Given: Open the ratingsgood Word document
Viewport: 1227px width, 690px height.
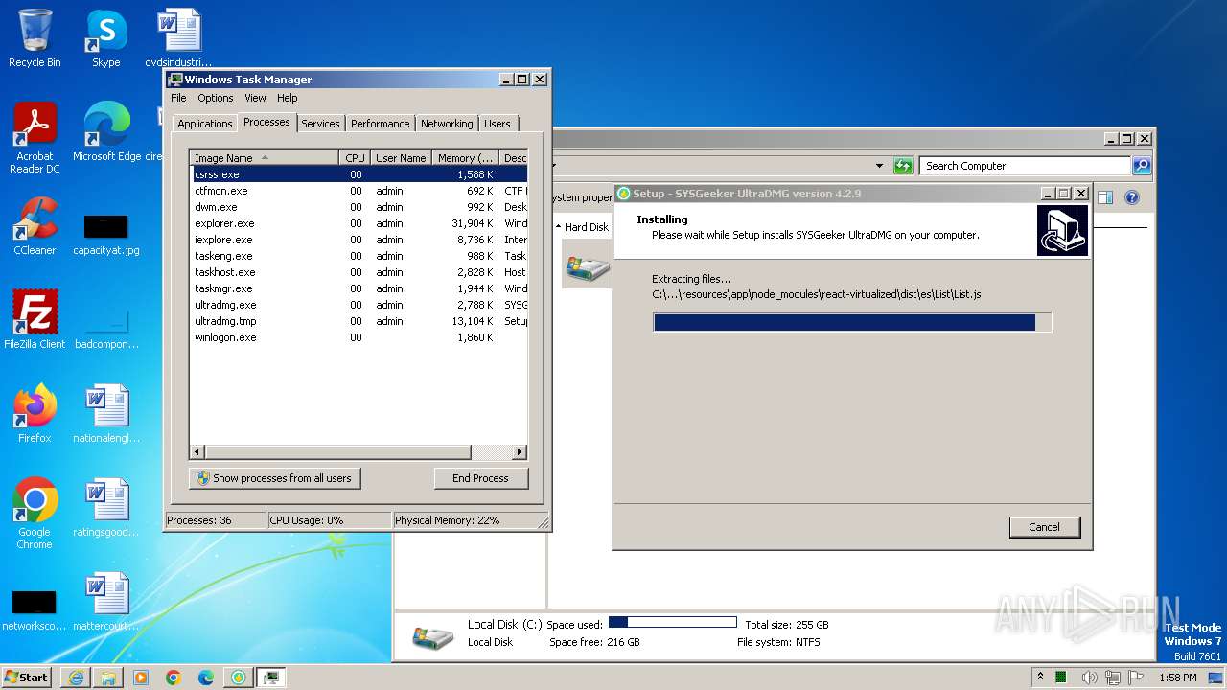Looking at the screenshot, I should (106, 507).
